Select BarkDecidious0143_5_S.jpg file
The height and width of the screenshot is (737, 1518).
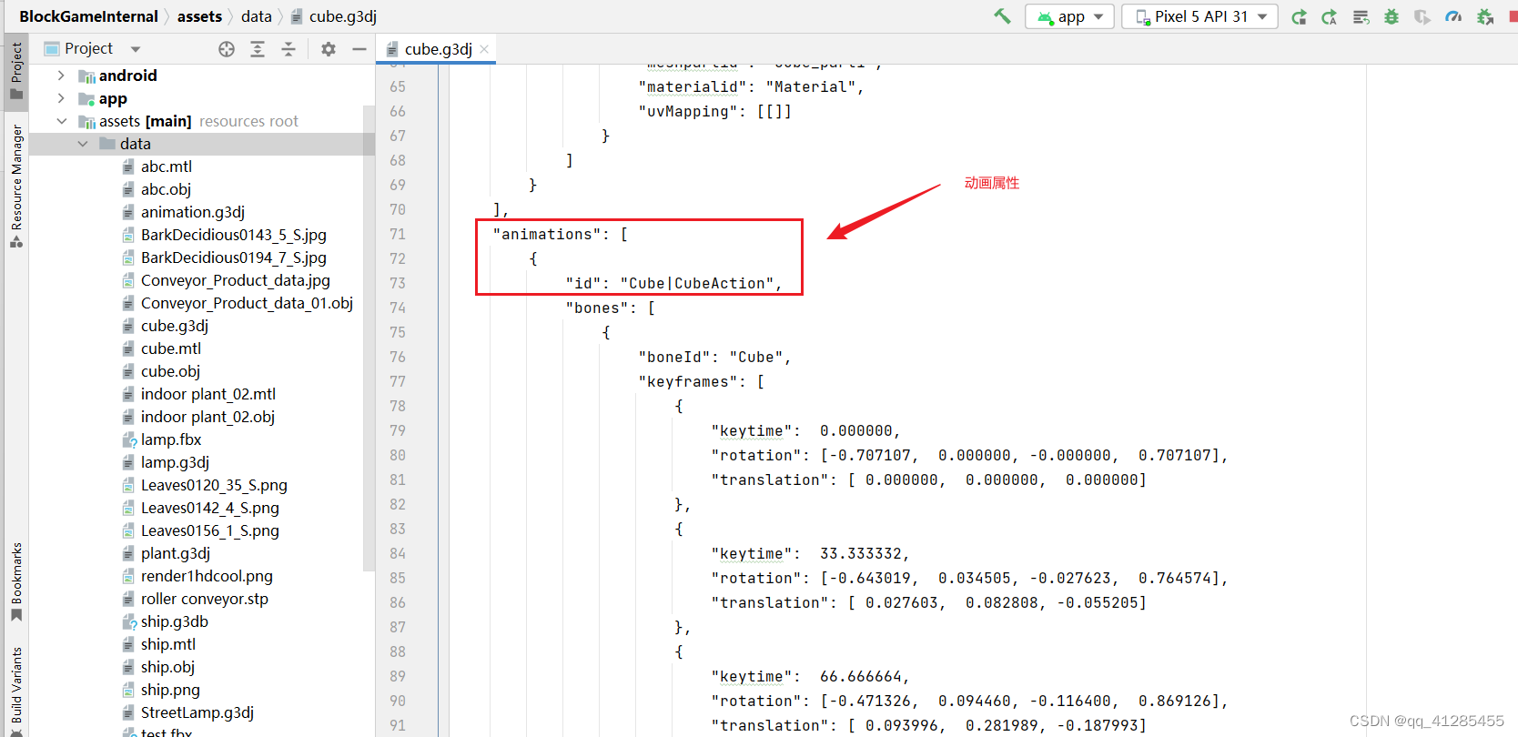click(x=234, y=235)
